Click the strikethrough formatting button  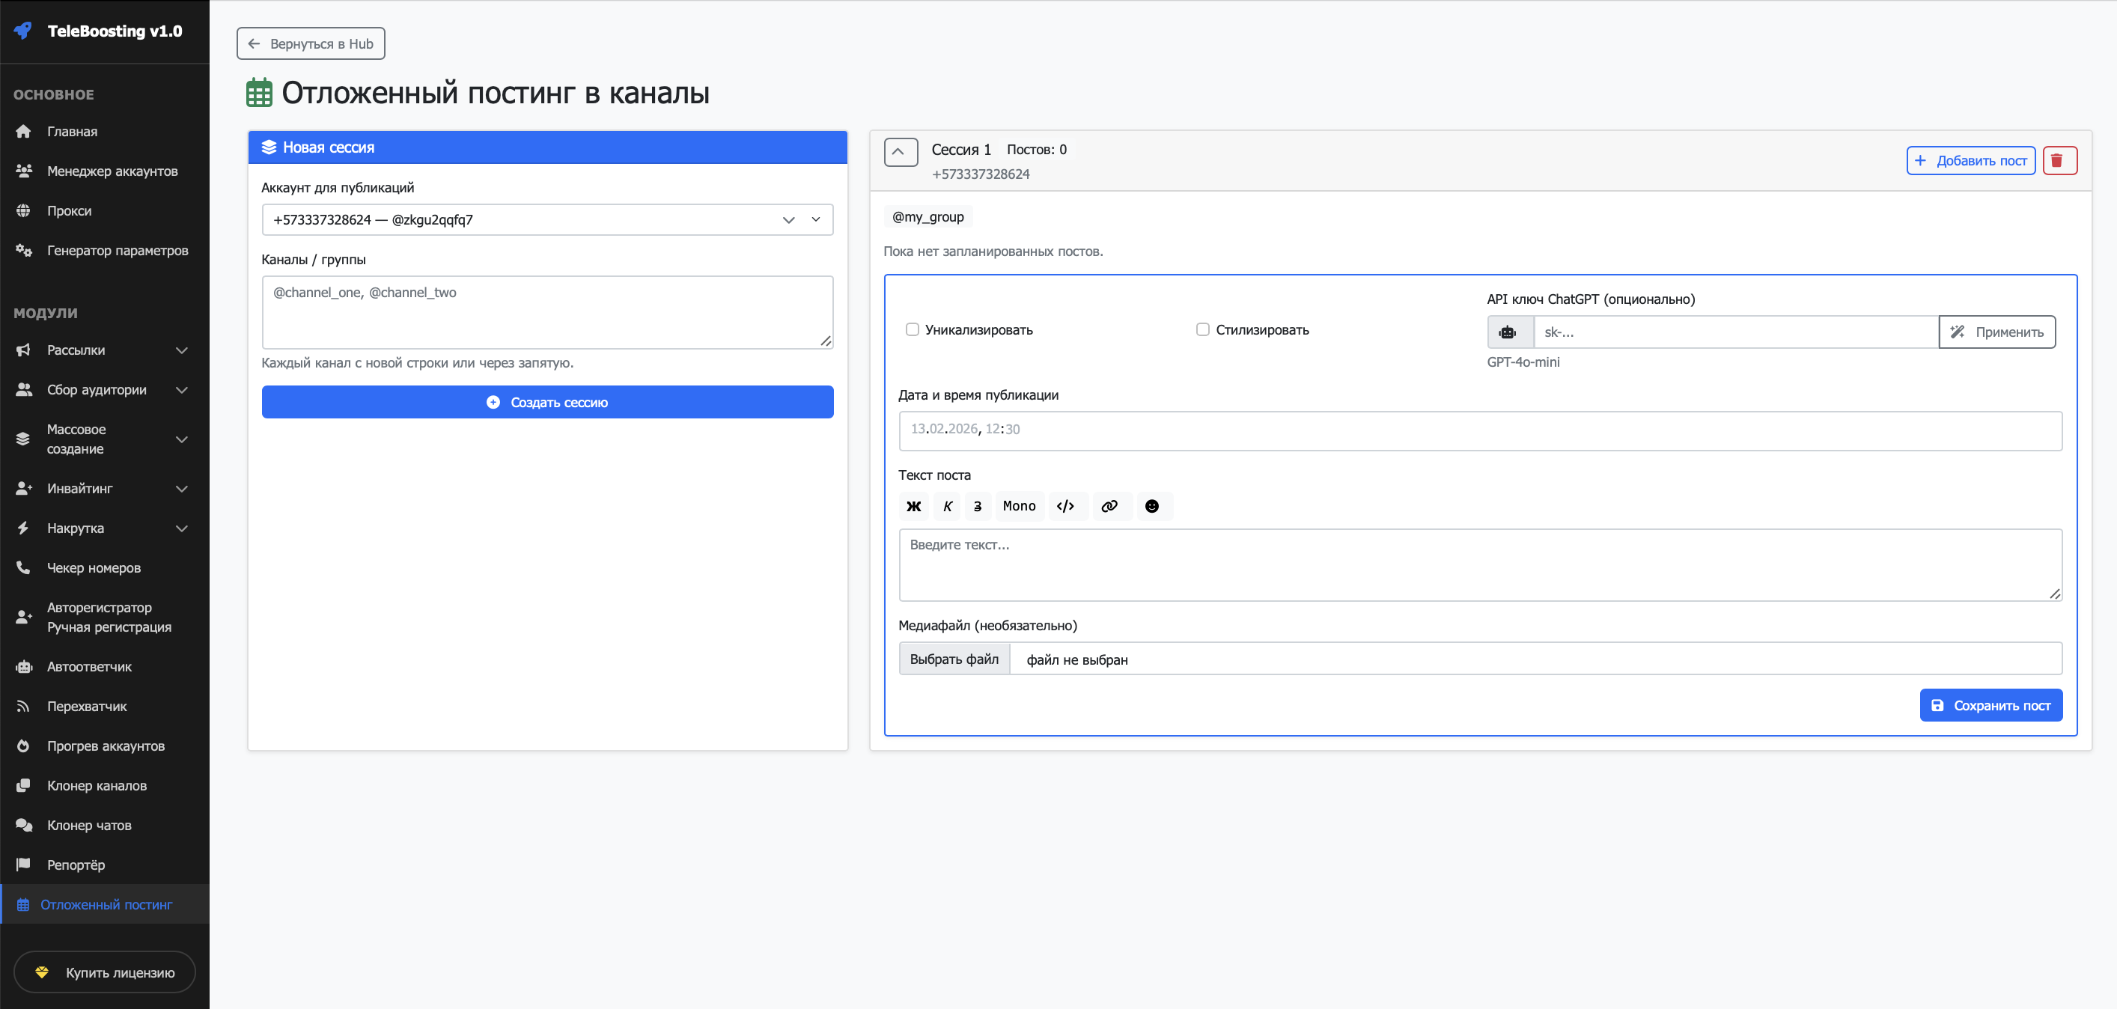(977, 506)
